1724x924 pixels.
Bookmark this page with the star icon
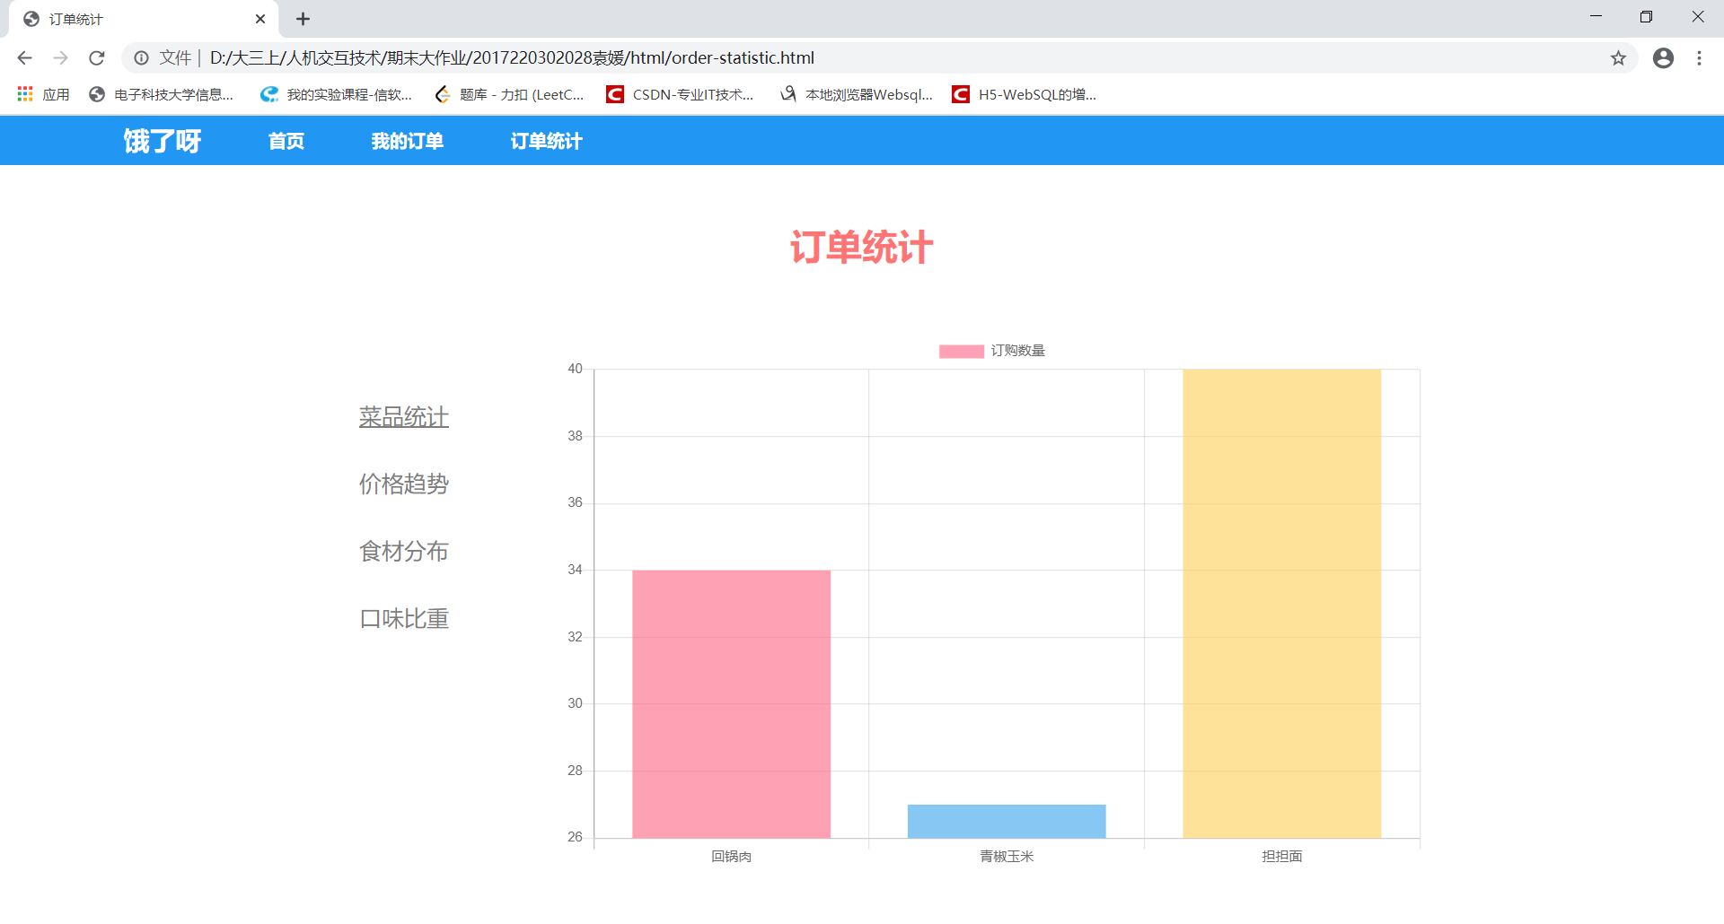pos(1619,57)
